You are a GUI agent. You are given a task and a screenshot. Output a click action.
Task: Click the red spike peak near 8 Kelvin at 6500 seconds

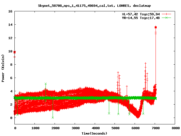click(x=145, y=63)
